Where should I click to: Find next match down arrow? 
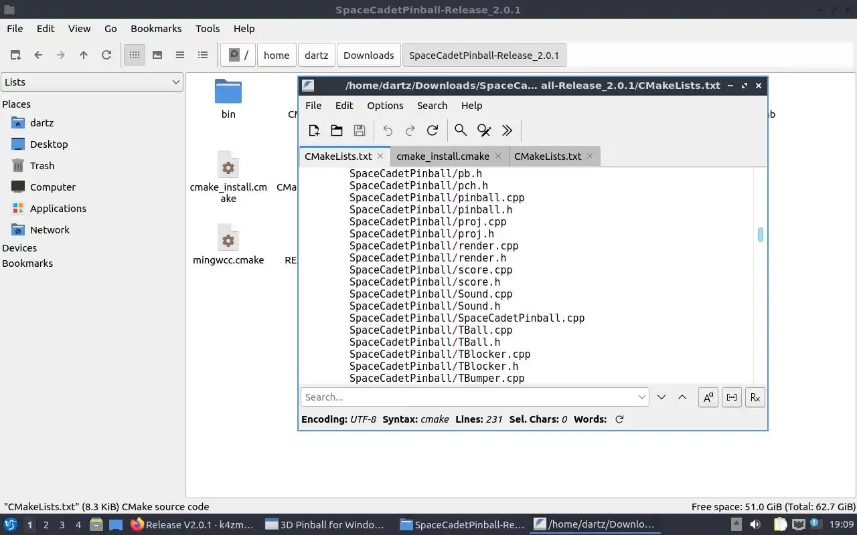pyautogui.click(x=661, y=397)
